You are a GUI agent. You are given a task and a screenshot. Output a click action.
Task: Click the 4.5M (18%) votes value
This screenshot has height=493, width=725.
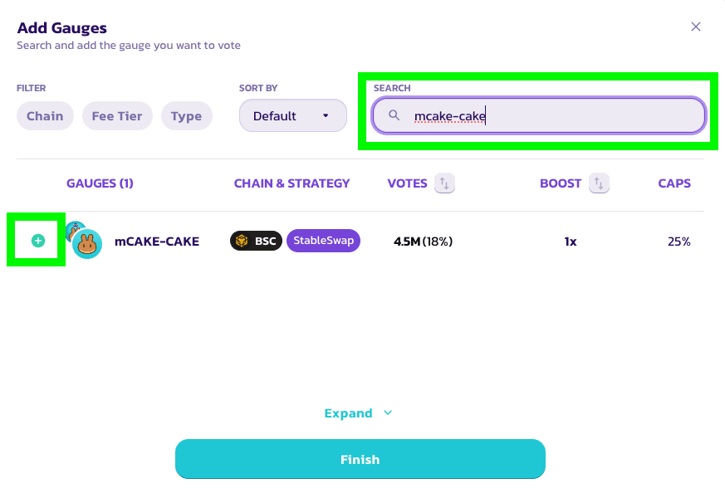point(423,242)
